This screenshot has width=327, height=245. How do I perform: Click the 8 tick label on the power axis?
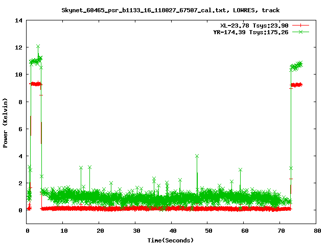20,102
